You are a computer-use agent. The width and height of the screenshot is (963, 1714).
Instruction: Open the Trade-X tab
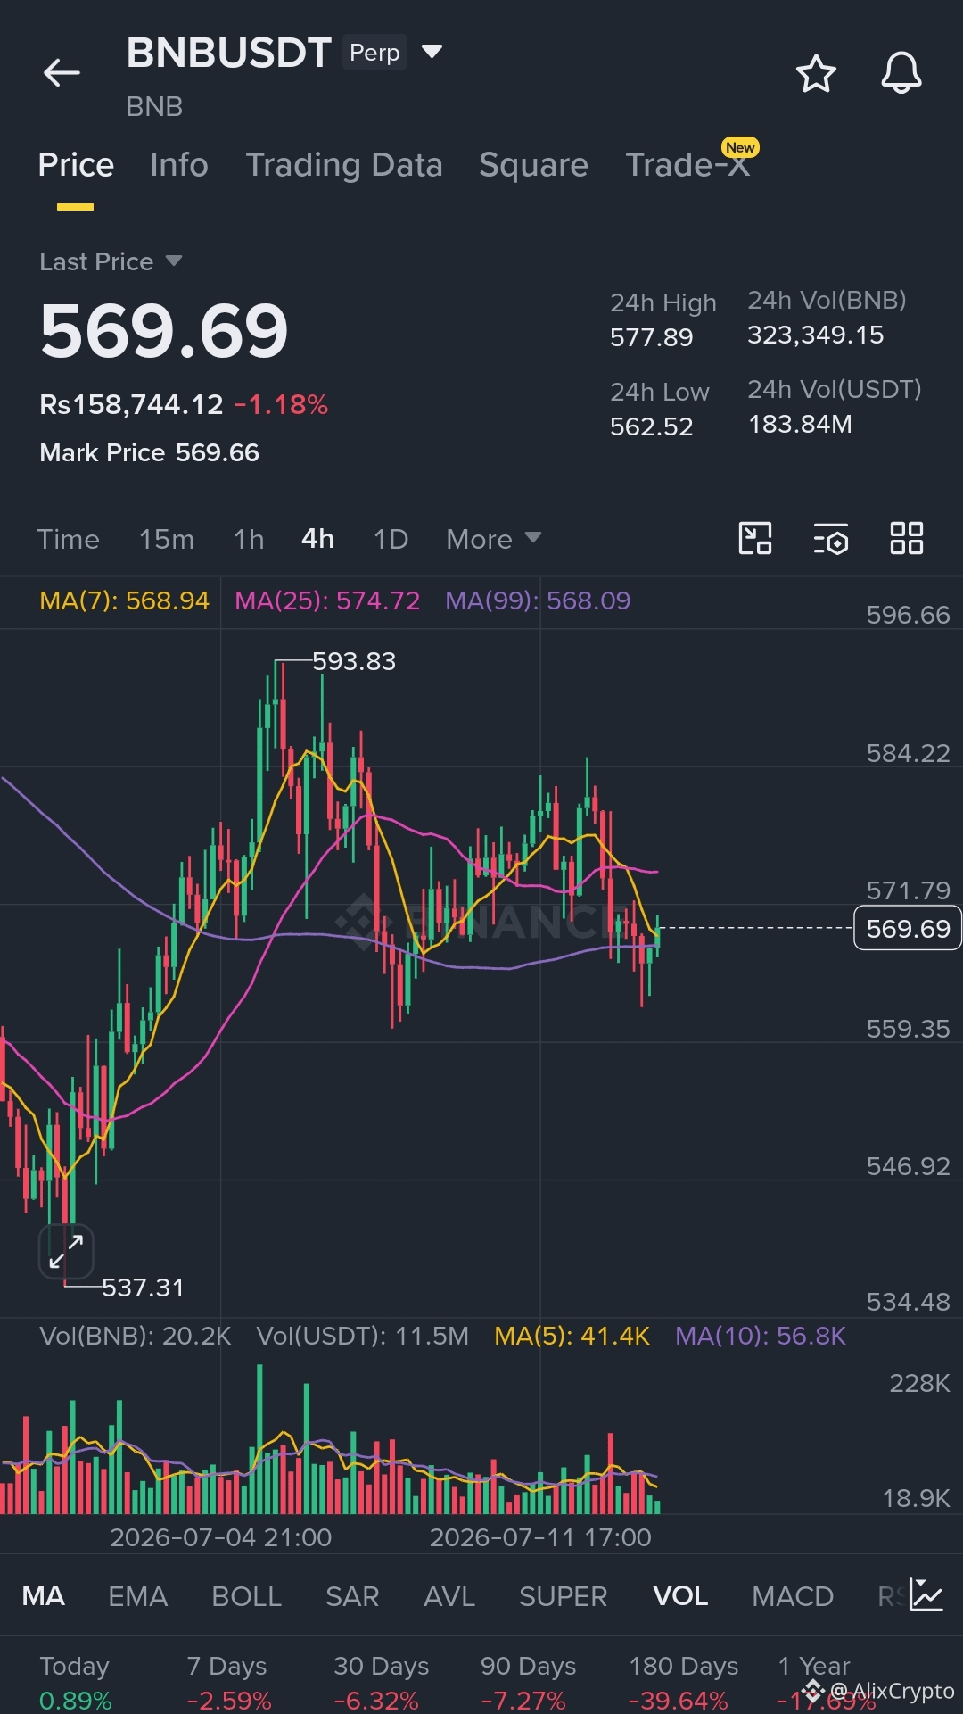tap(687, 165)
